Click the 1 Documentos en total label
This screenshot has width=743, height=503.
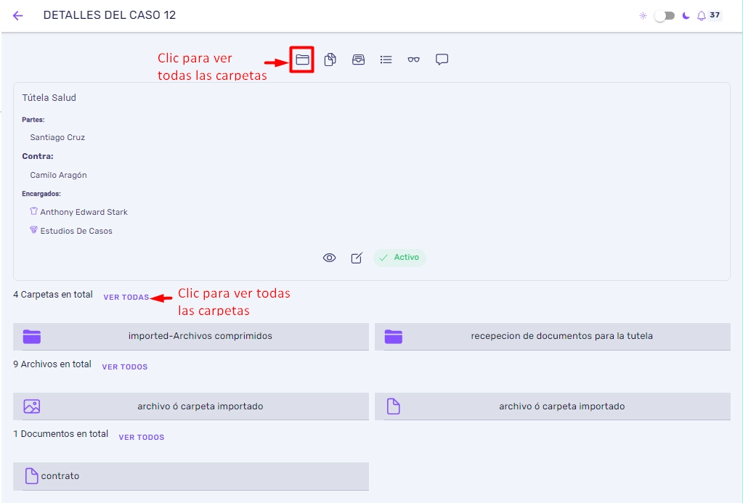click(61, 434)
